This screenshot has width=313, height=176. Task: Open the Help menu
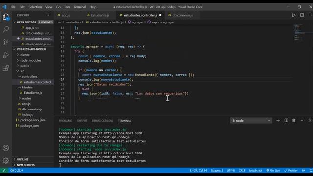(93, 7)
